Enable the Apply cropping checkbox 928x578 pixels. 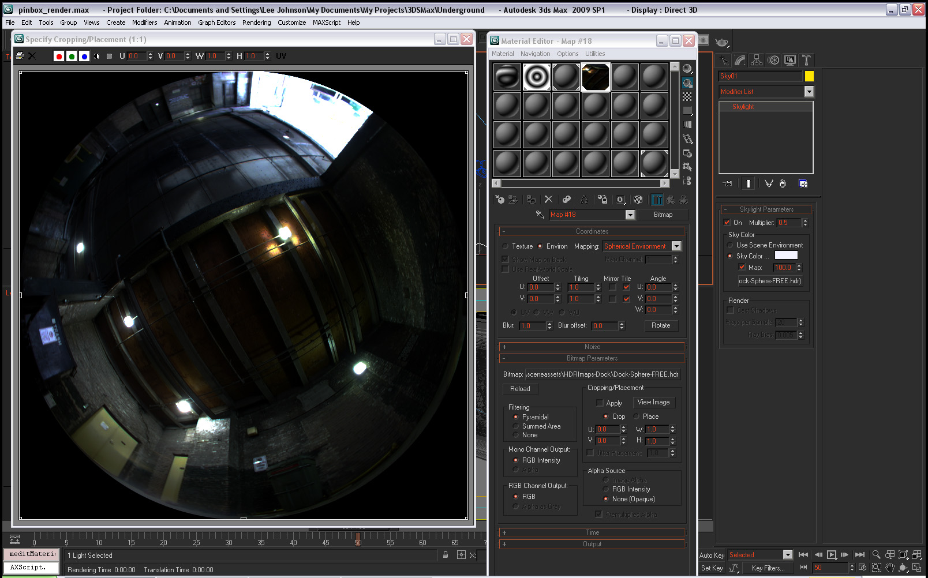tap(600, 403)
